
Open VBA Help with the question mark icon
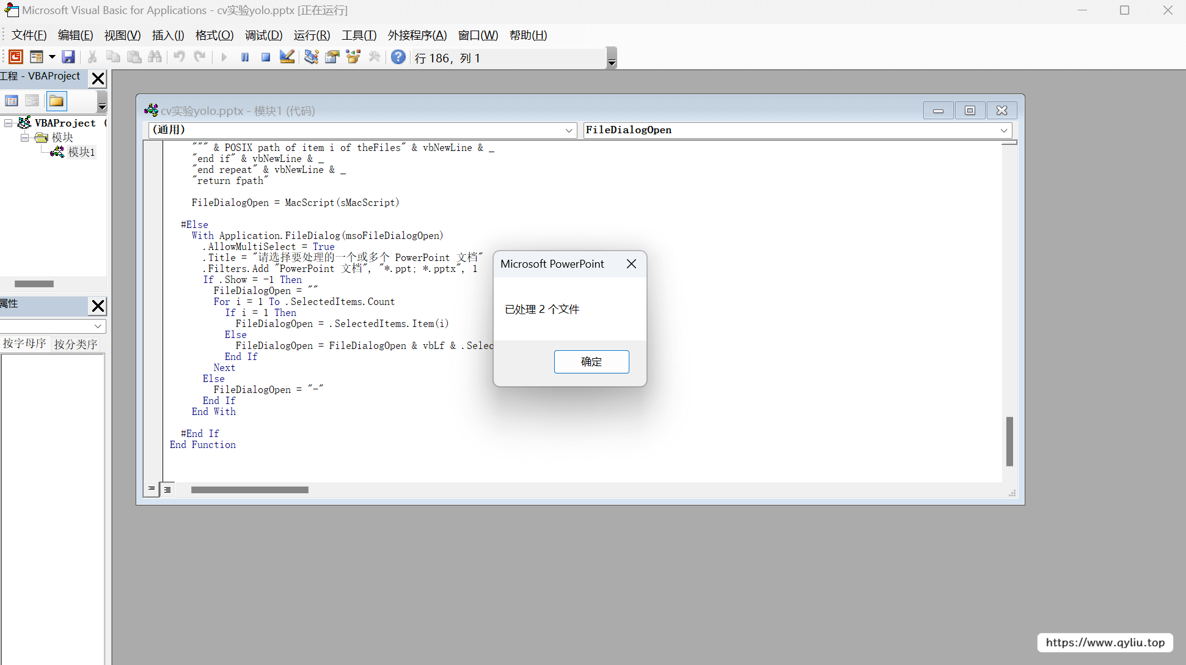point(398,57)
